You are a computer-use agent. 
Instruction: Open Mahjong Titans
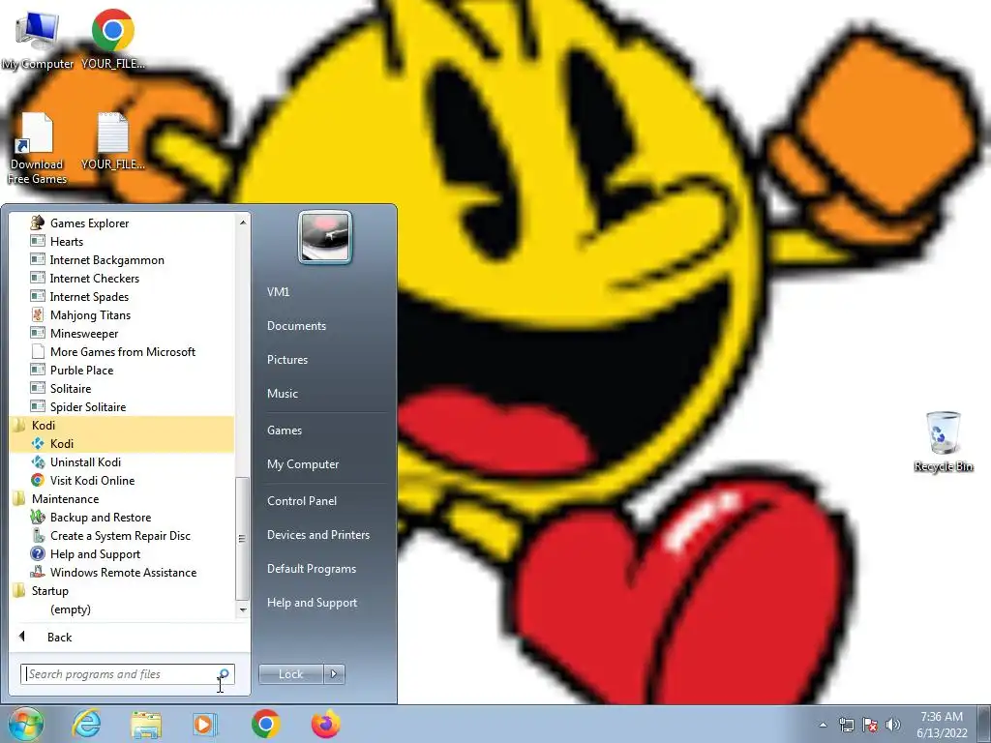tap(90, 314)
